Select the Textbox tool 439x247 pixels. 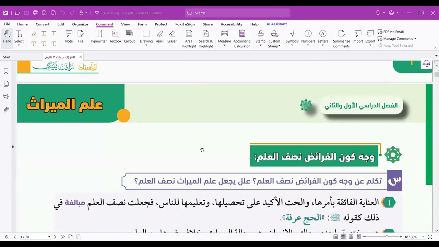pyautogui.click(x=116, y=37)
